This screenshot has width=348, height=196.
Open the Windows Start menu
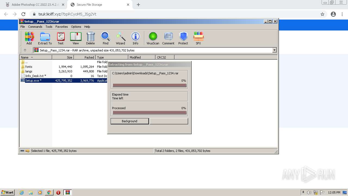click(8, 192)
